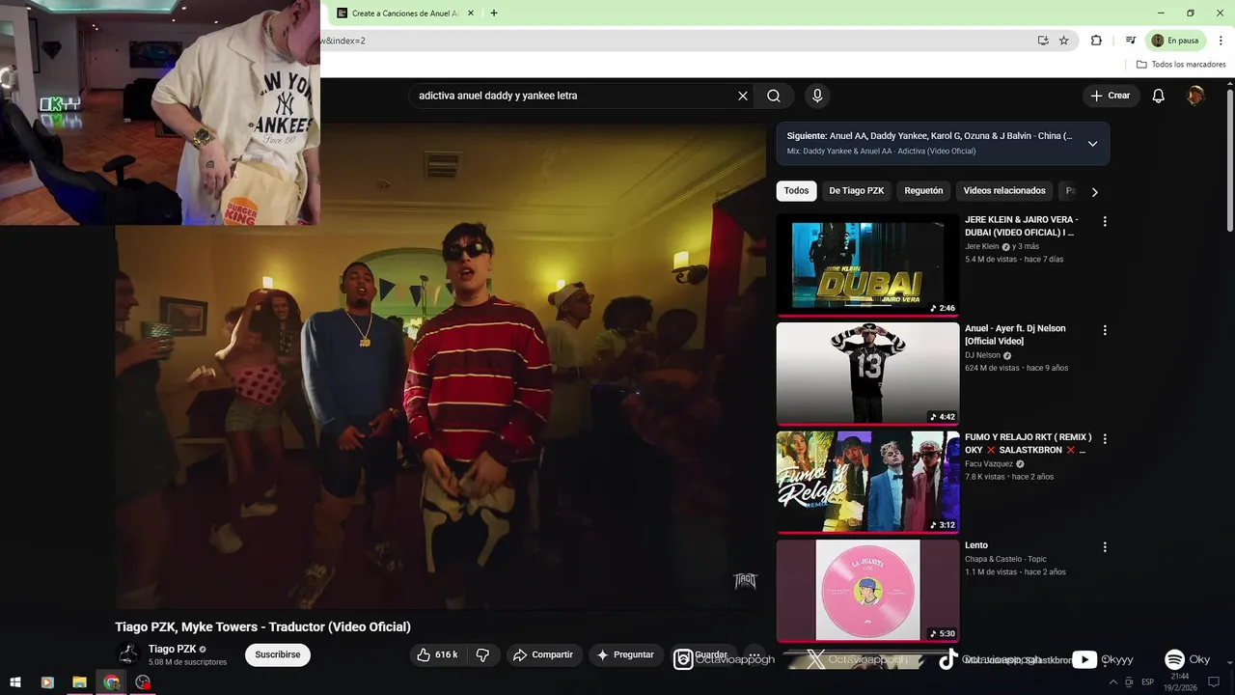Click the En pausa profile button
The height and width of the screenshot is (695, 1235).
pyautogui.click(x=1175, y=41)
